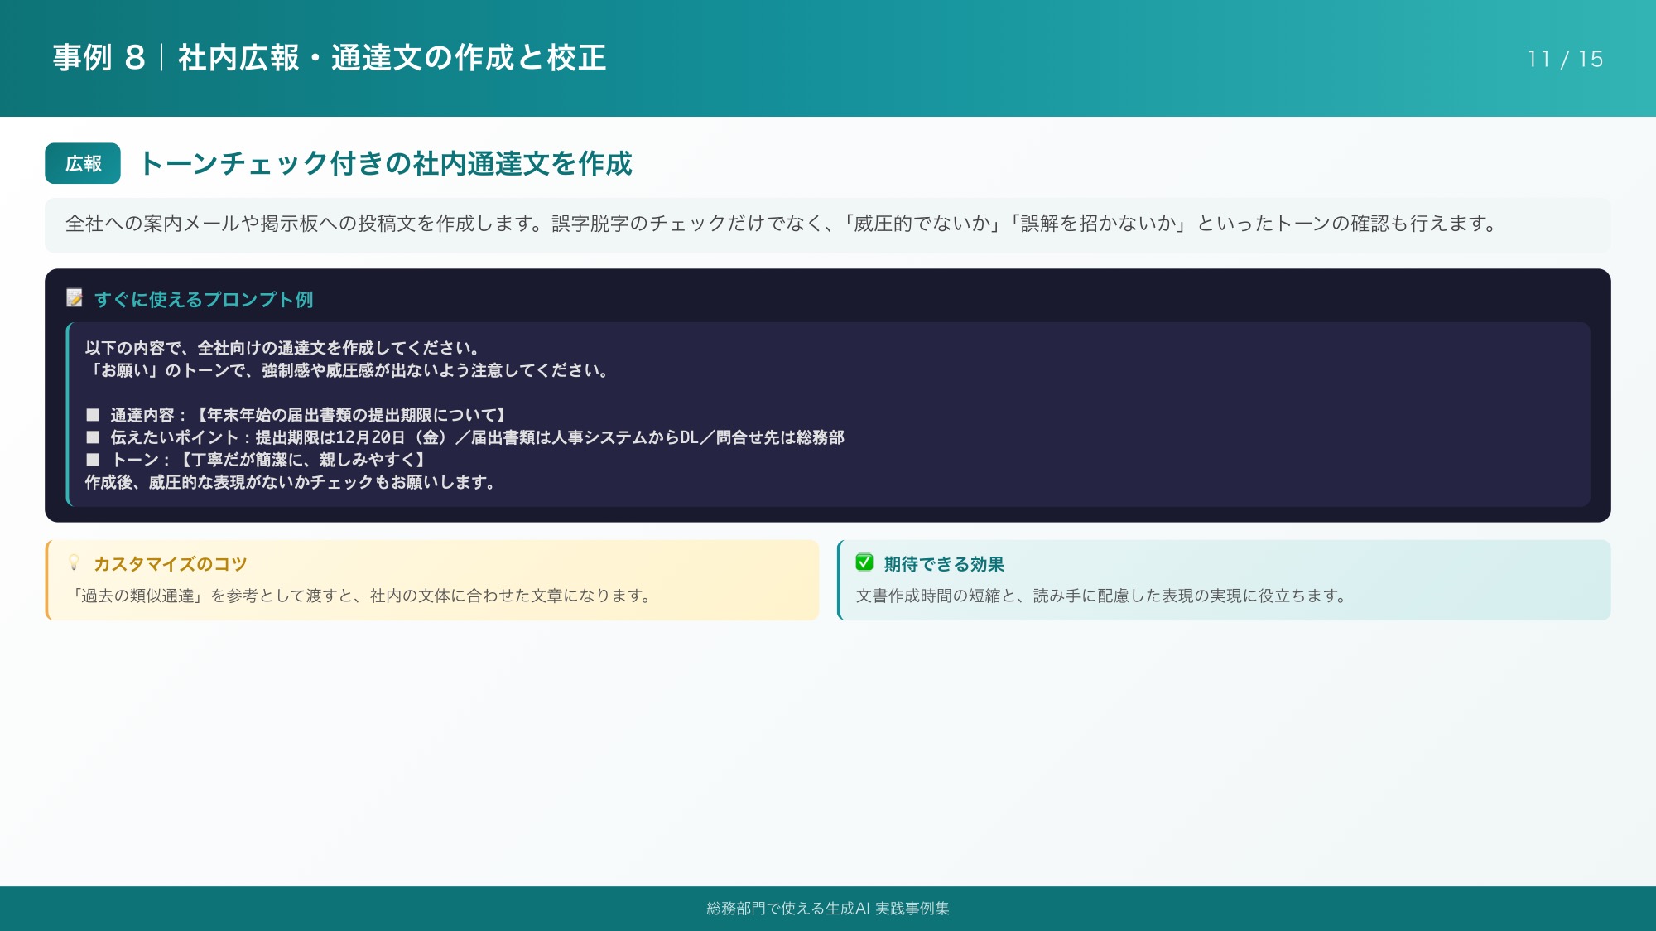Screen dimensions: 1656x931
Task: Click the effect text 文書作成時間の短縮と
Action: pos(1103,596)
